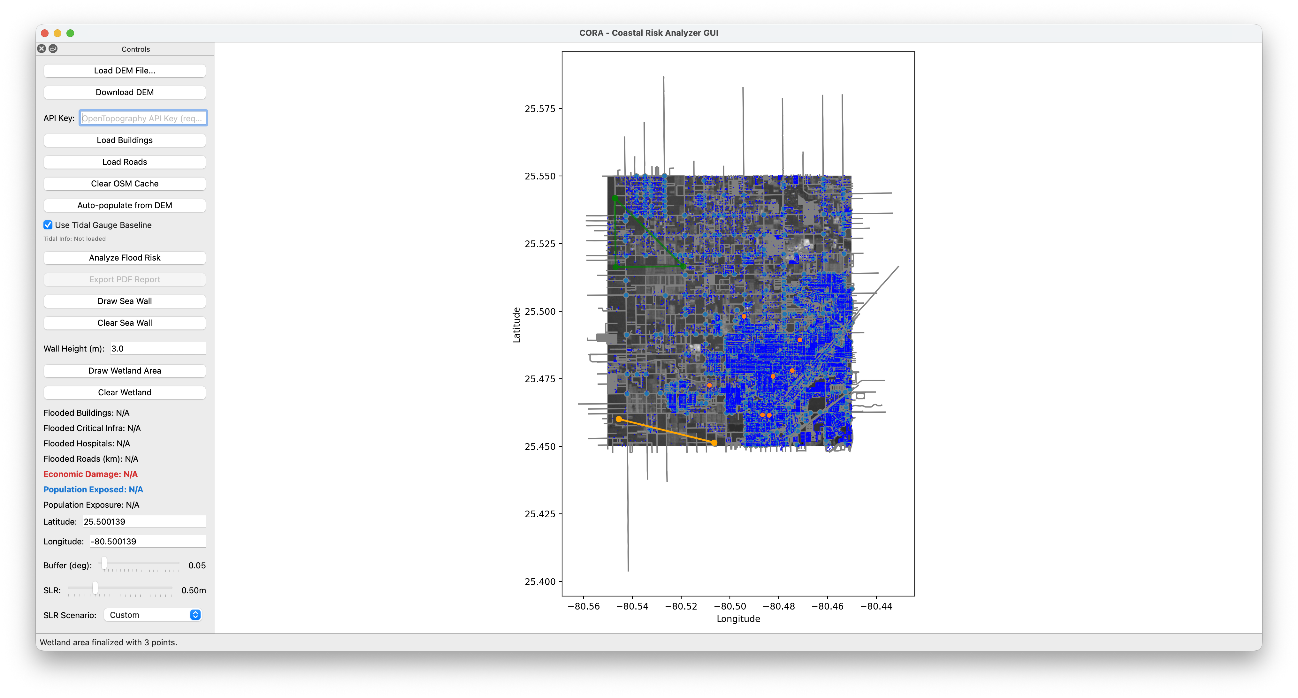This screenshot has height=698, width=1298.
Task: Uncheck Use Tidal Gauge Baseline
Action: coord(48,225)
